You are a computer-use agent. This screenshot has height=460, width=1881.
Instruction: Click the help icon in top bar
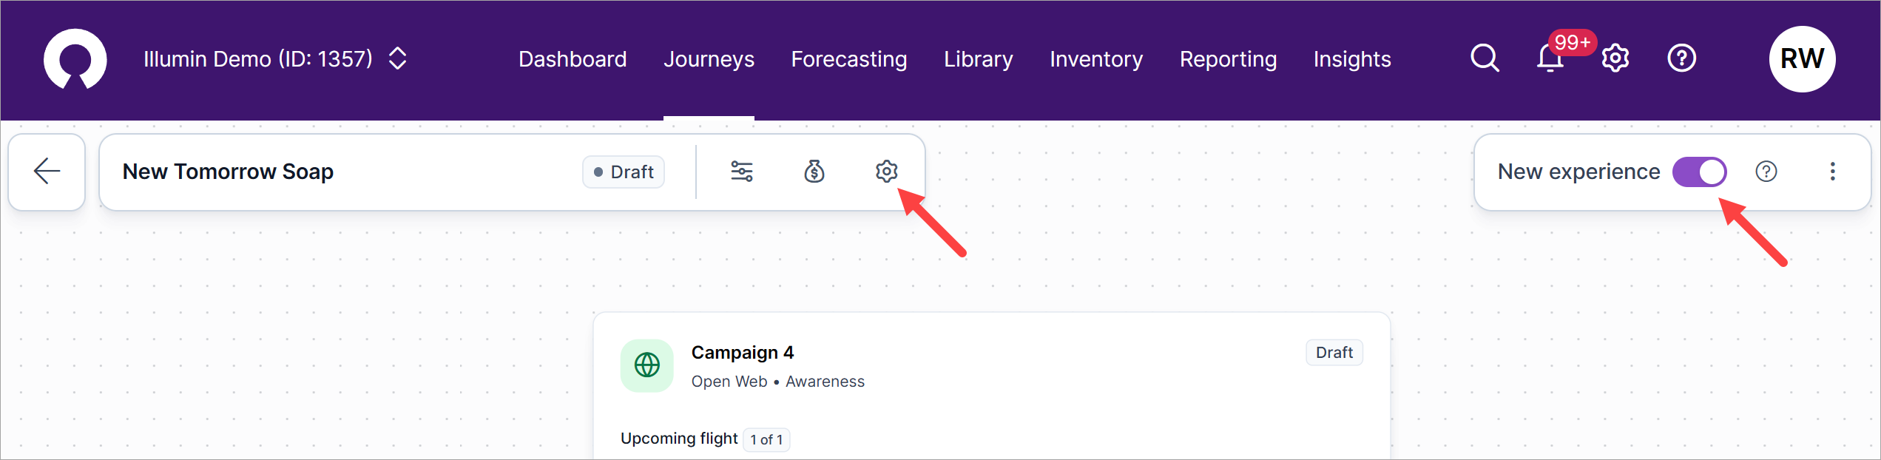click(x=1681, y=58)
